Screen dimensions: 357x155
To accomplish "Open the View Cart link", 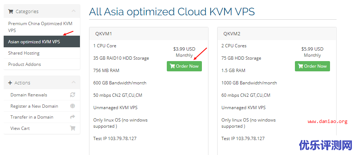I will coord(20,128).
